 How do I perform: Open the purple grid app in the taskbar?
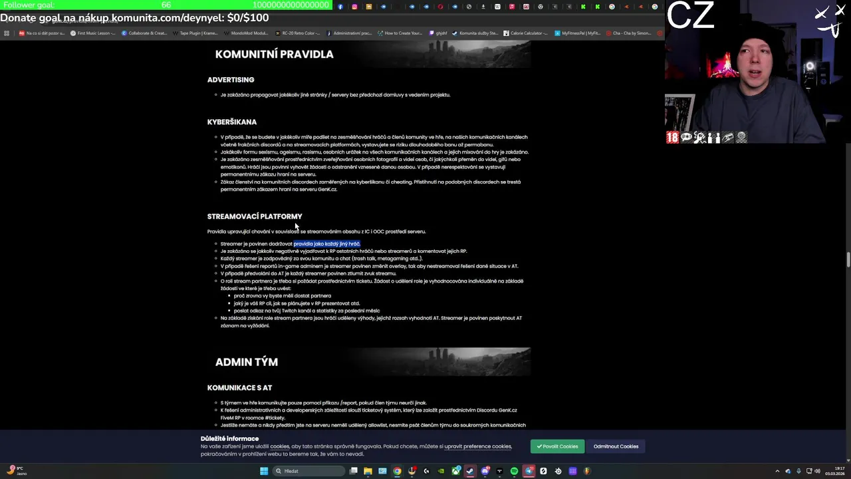(x=572, y=471)
